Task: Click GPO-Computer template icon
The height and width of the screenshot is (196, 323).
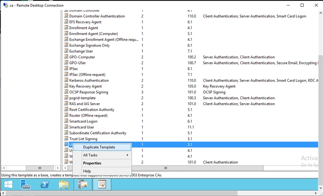Action: point(66,57)
